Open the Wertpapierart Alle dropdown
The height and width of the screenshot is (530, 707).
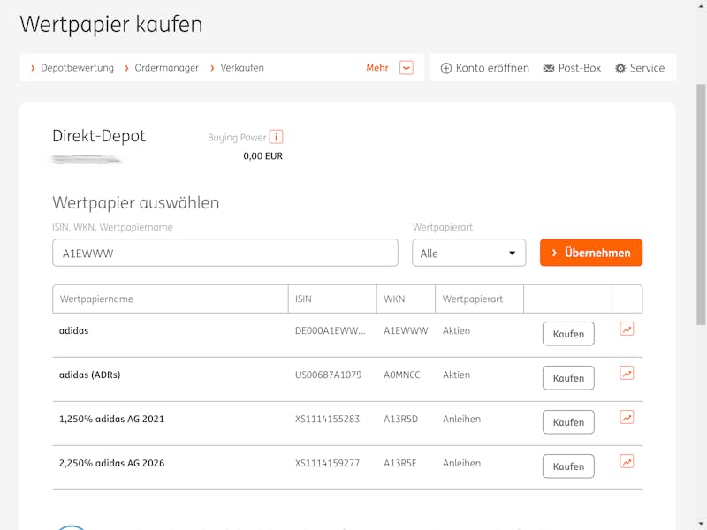(469, 253)
